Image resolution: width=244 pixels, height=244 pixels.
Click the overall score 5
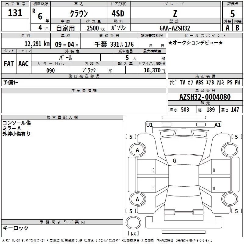232,14
